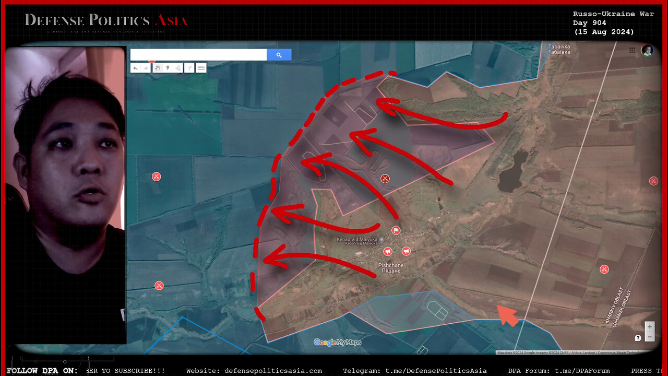Viewport: 668px width, 376px height.
Task: Click the Kebab Vid Malyuka place pin
Action: click(x=381, y=240)
